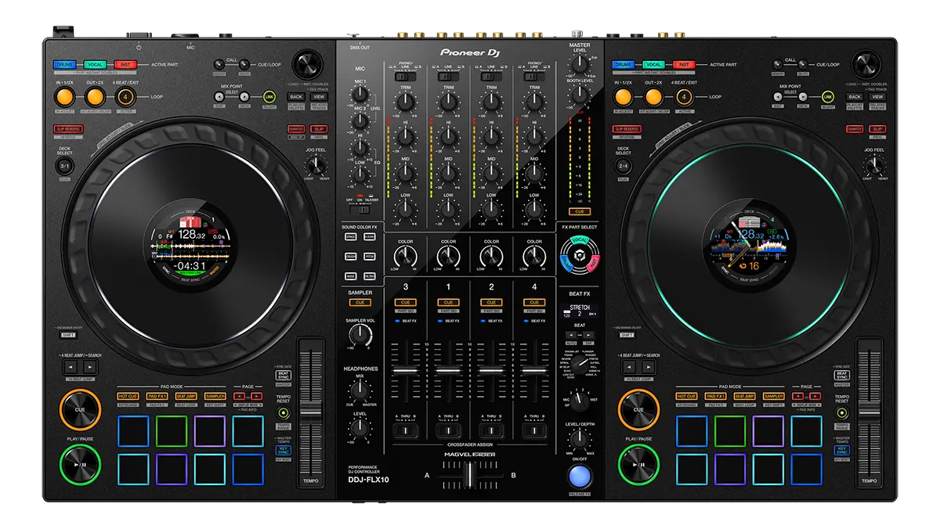Enable SLIP REVERSE on the left deck
The height and width of the screenshot is (529, 940).
(68, 129)
